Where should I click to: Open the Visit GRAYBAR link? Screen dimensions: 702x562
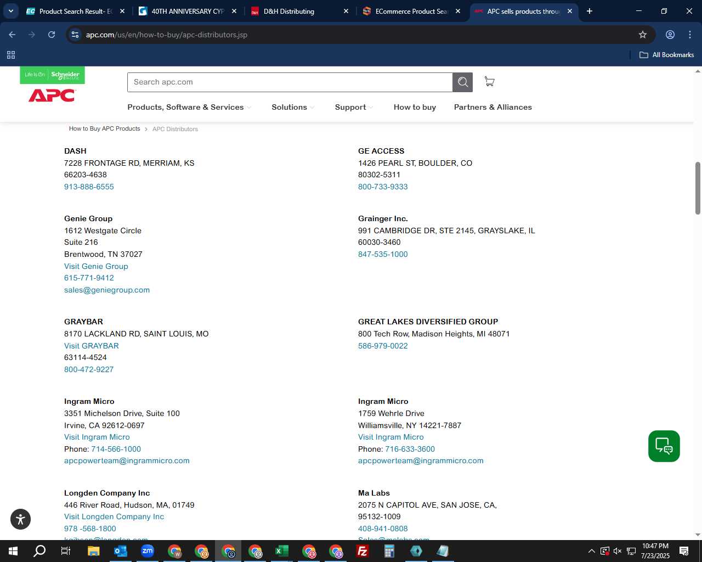(x=92, y=346)
